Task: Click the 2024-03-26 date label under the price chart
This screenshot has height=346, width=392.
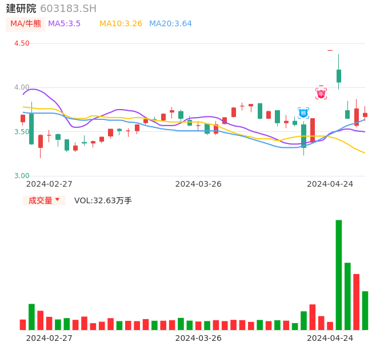Action: 198,184
